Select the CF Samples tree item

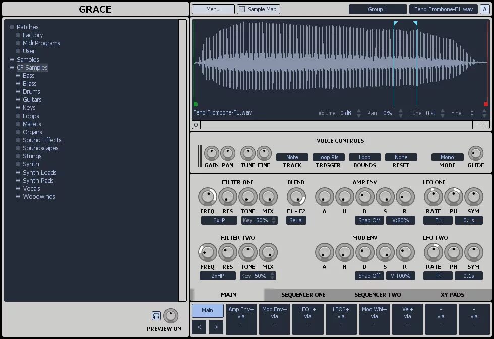(32, 68)
